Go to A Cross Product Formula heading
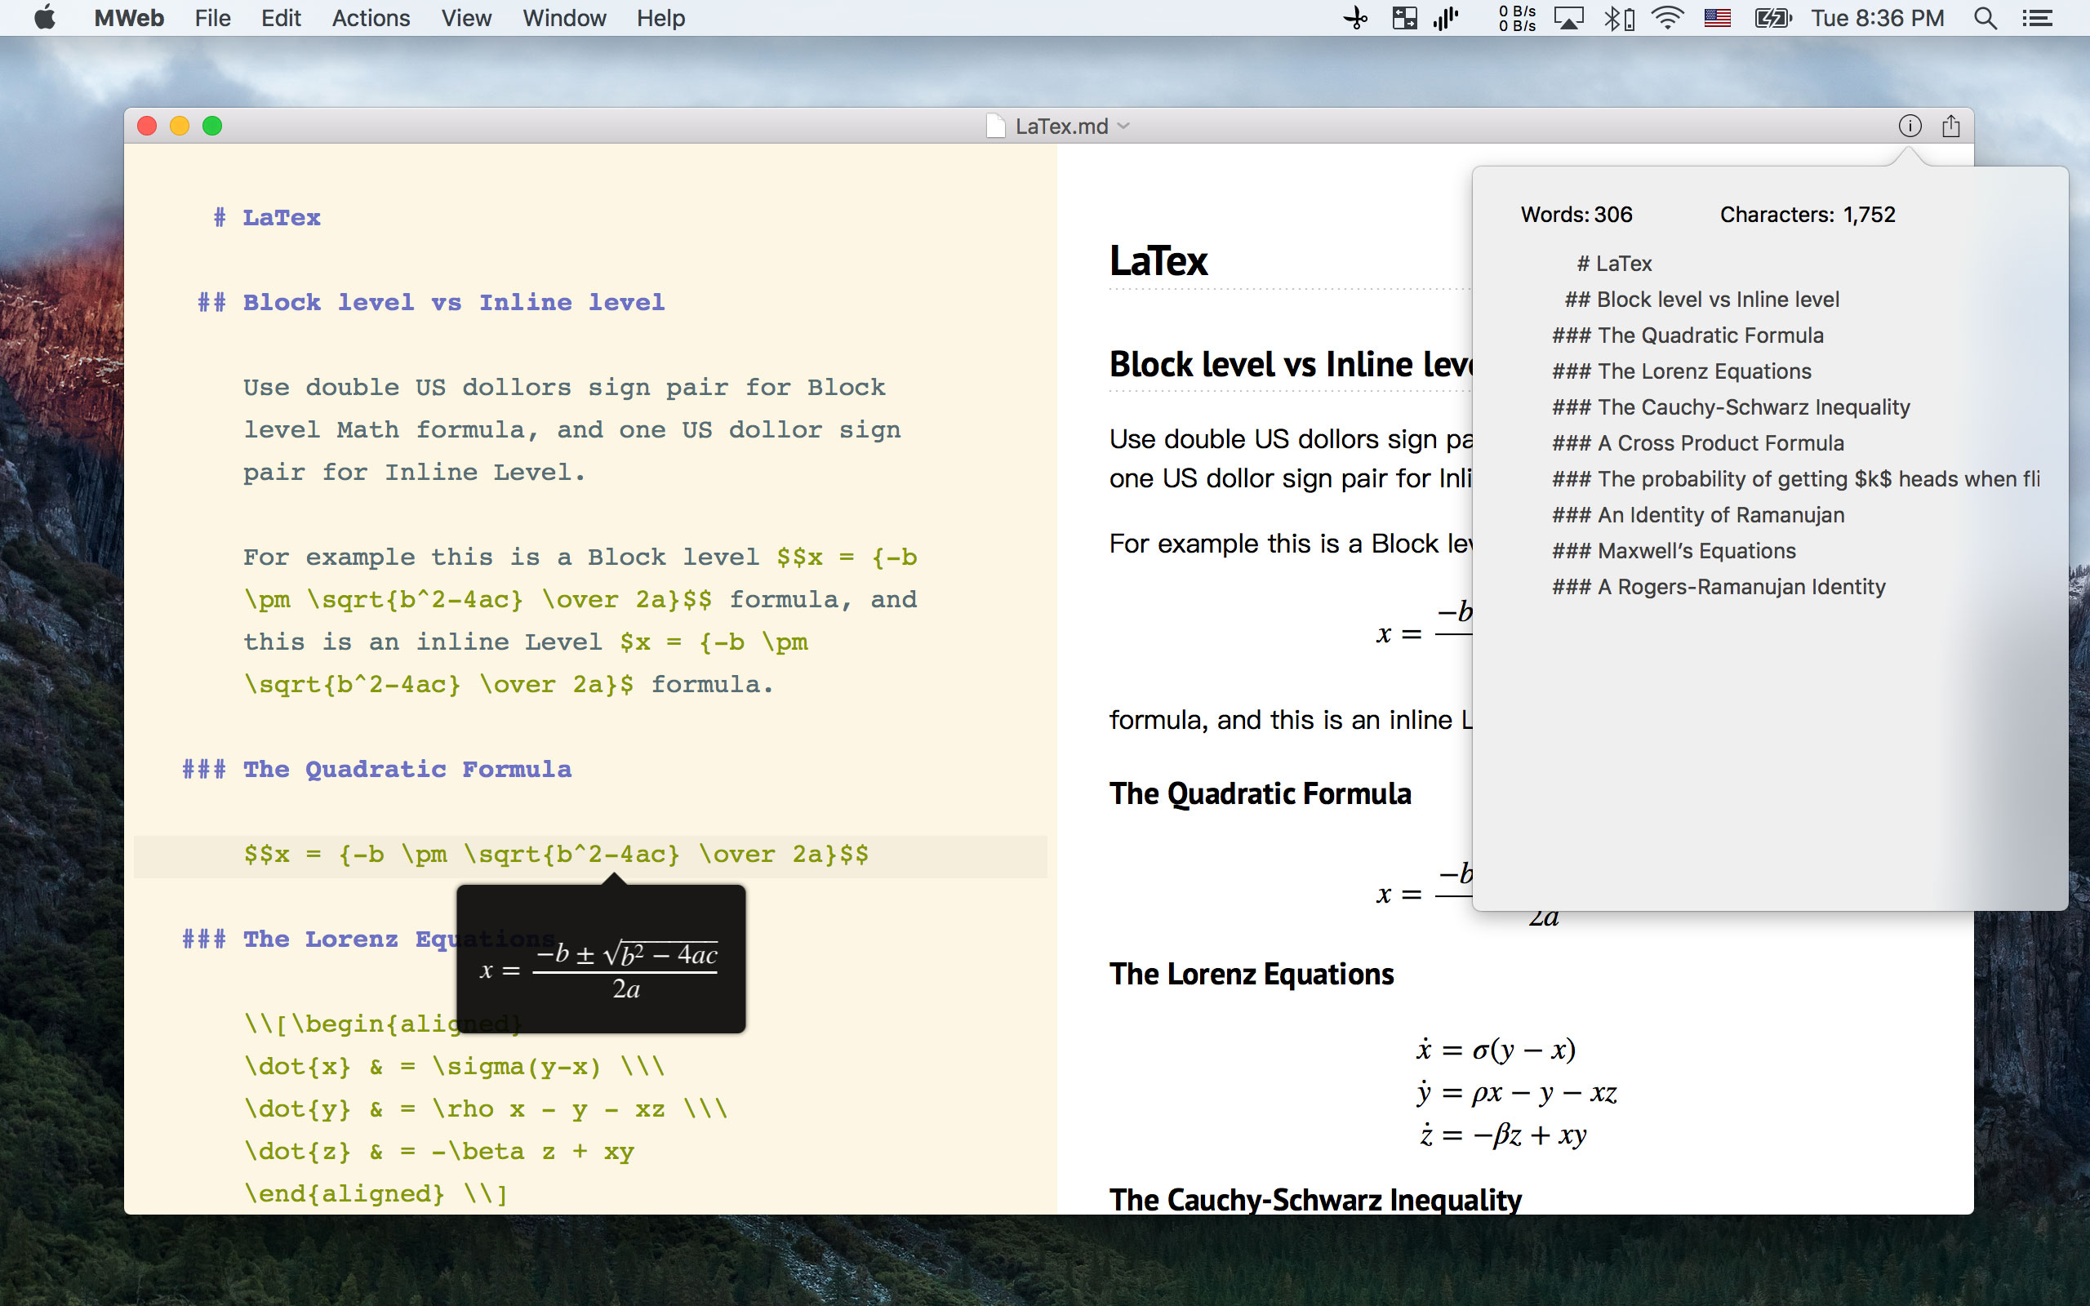Screen dimensions: 2090x1306 (1697, 443)
